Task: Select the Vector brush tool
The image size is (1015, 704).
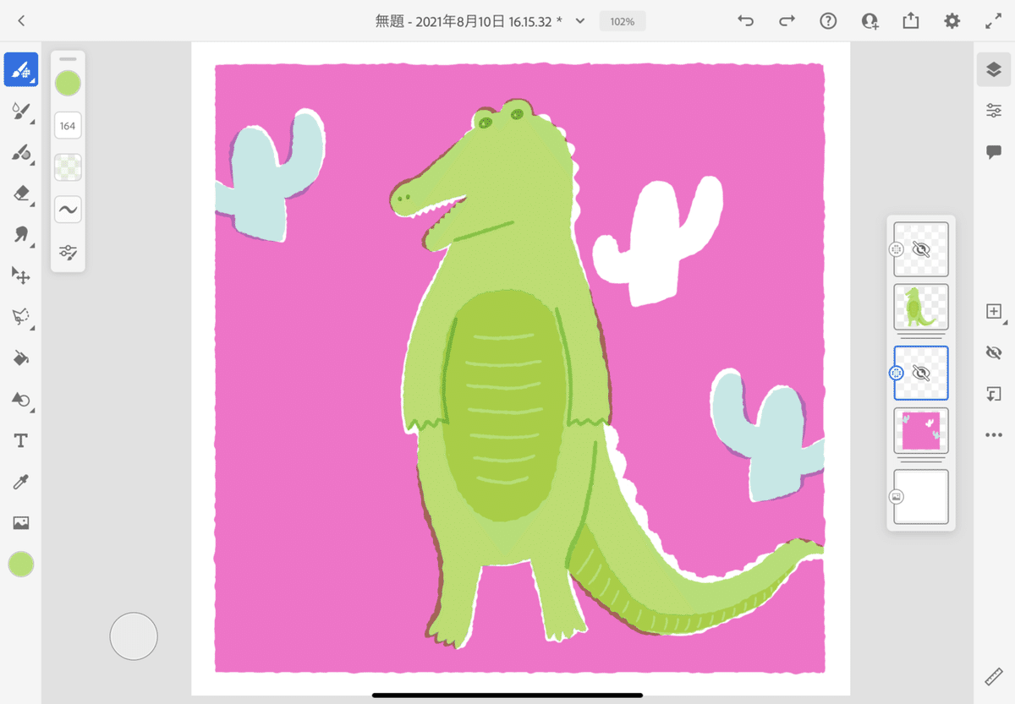Action: pyautogui.click(x=21, y=153)
